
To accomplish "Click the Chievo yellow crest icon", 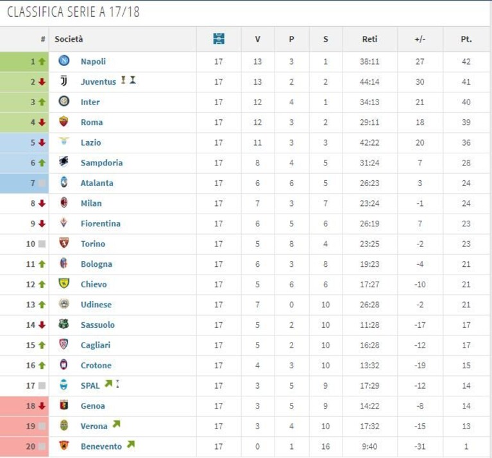I will [x=64, y=284].
